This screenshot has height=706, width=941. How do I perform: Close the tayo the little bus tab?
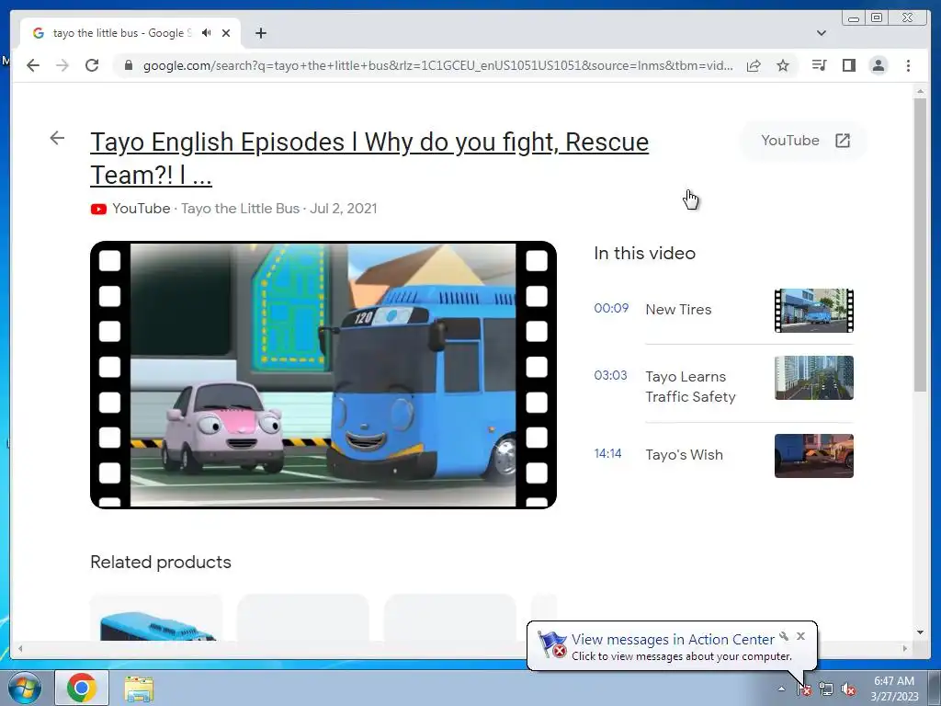pos(226,33)
